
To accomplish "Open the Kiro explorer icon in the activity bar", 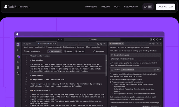I will 18,44.
